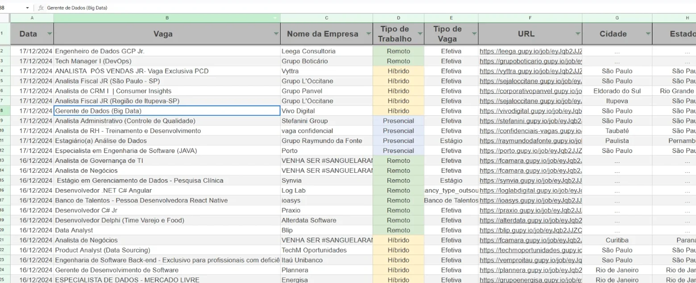
Task: Select Banco de Talentos cell in Tipo de Vaga
Action: (x=451, y=200)
